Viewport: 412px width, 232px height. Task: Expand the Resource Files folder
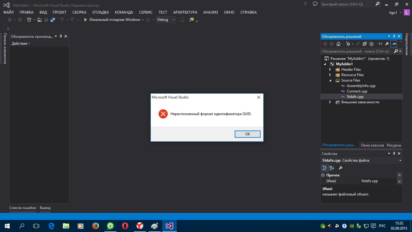330,75
